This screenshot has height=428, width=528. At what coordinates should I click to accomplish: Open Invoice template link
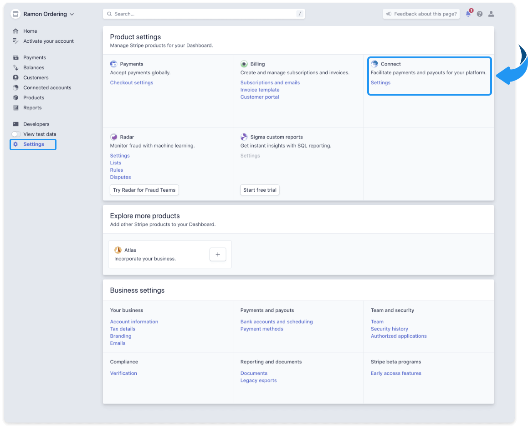(260, 90)
